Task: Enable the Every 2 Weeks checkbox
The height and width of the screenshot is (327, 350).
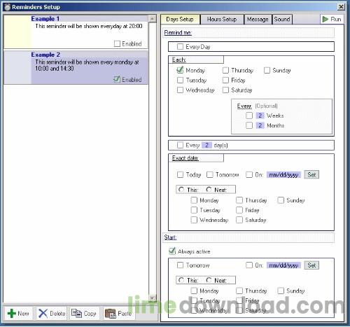Action: (x=249, y=116)
